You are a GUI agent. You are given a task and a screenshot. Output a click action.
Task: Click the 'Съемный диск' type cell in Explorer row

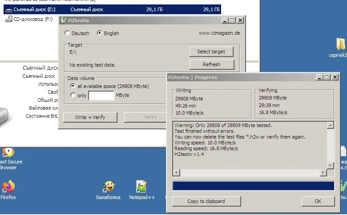87,9
